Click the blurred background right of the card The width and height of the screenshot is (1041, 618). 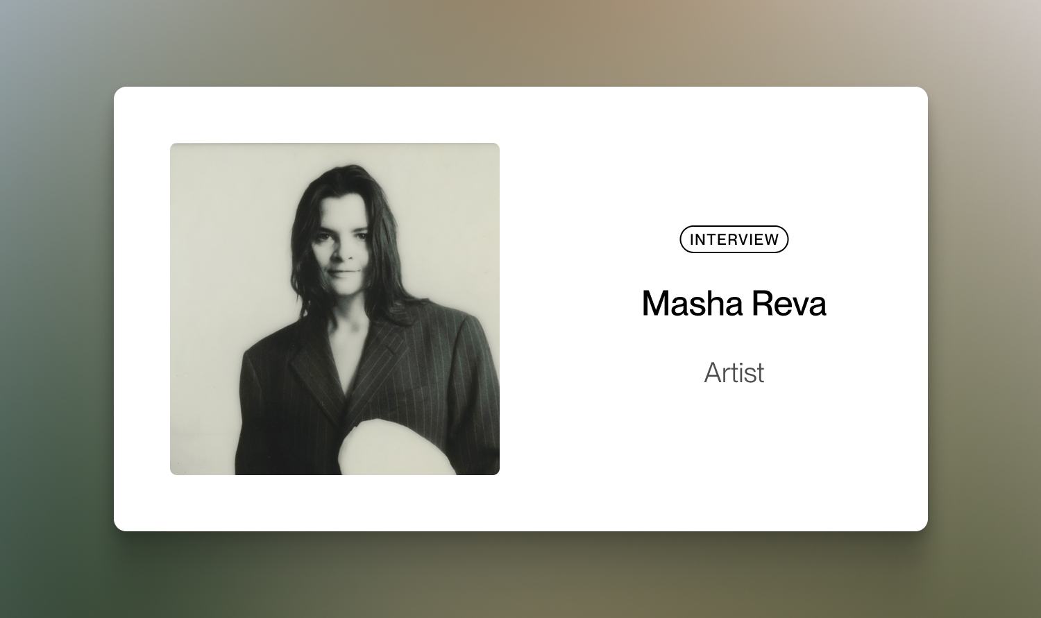pyautogui.click(x=985, y=309)
